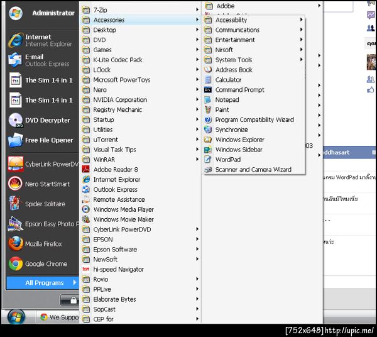Open Remote Assistance
The width and height of the screenshot is (377, 337).
[x=140, y=199]
